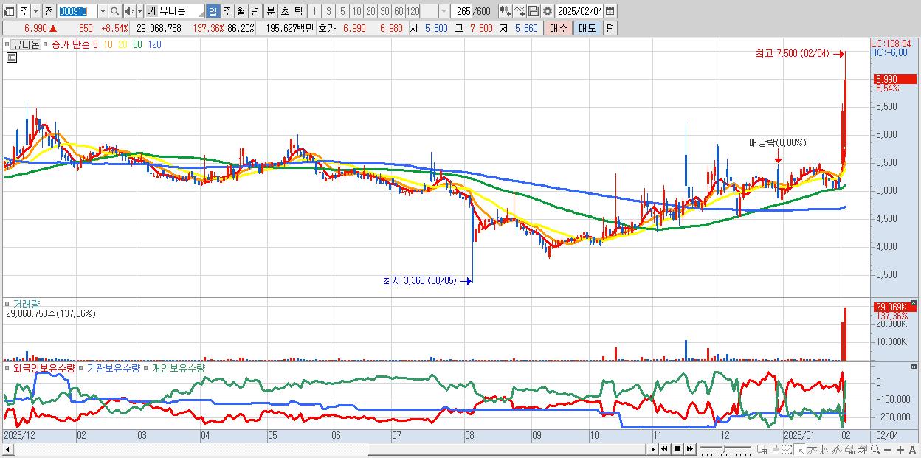
Task: Click the 매도 (sell) button
Action: point(587,28)
